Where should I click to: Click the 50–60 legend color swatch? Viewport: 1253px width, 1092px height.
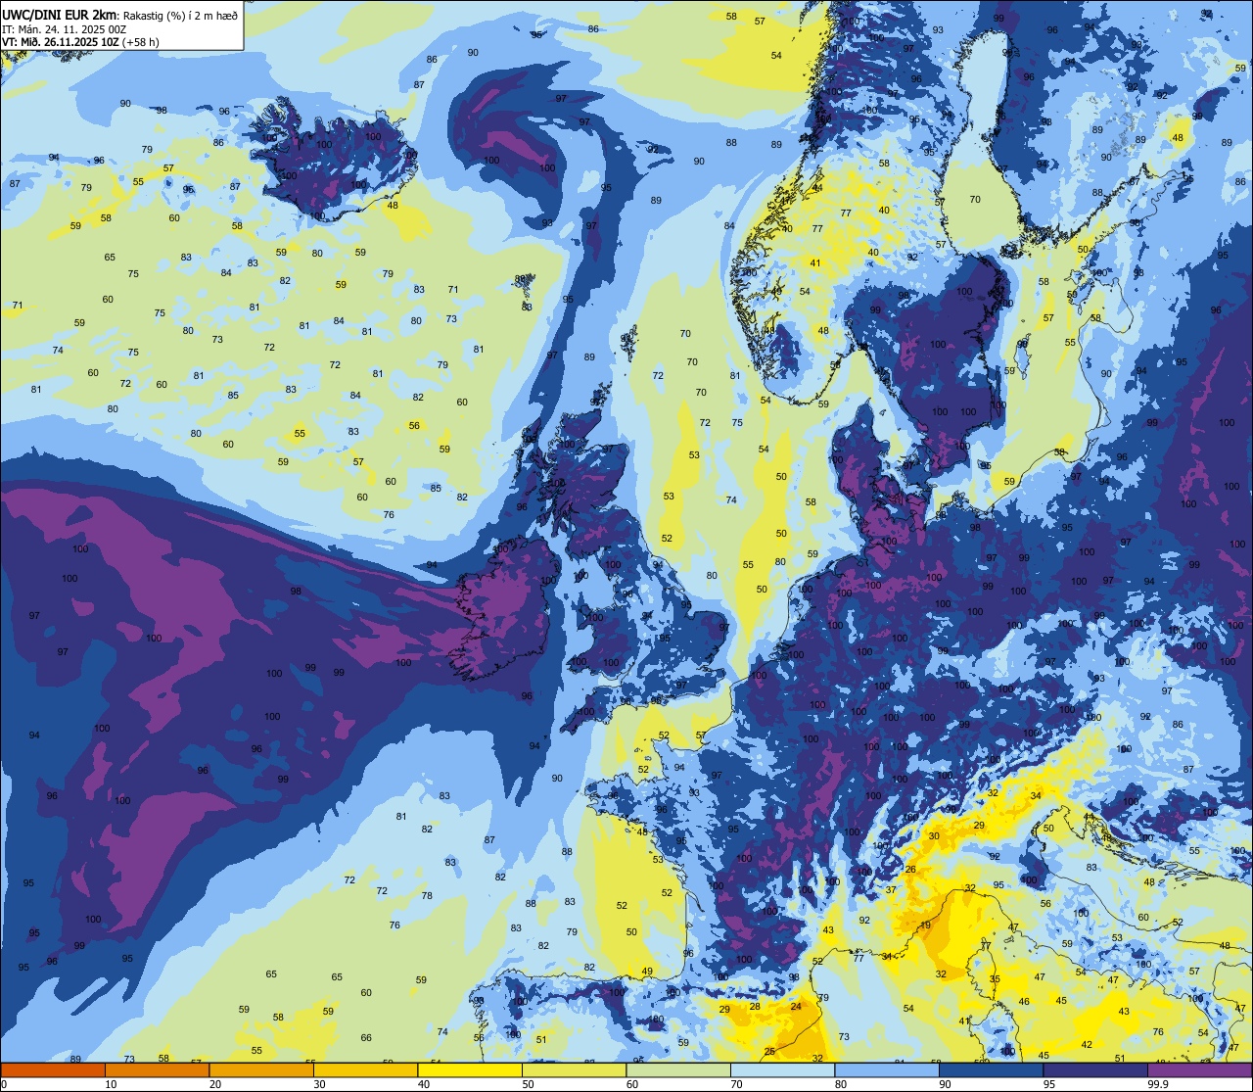(574, 1070)
